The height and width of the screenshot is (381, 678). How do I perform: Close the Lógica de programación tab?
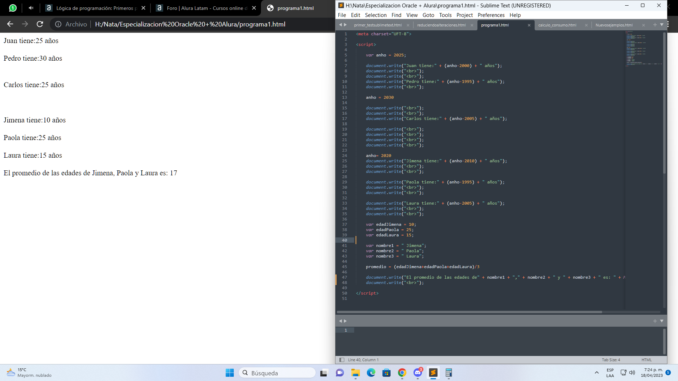(x=143, y=8)
